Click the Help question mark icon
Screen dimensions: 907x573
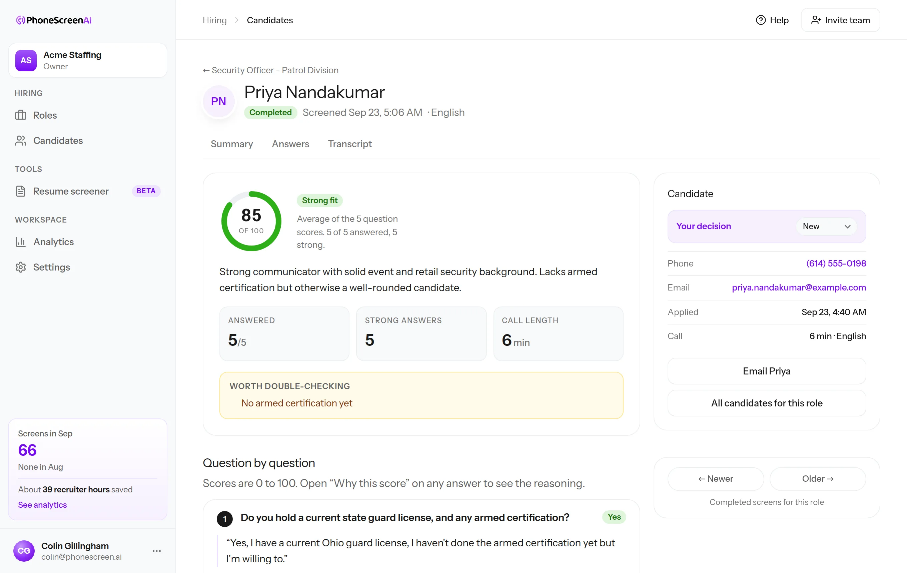[x=761, y=20]
